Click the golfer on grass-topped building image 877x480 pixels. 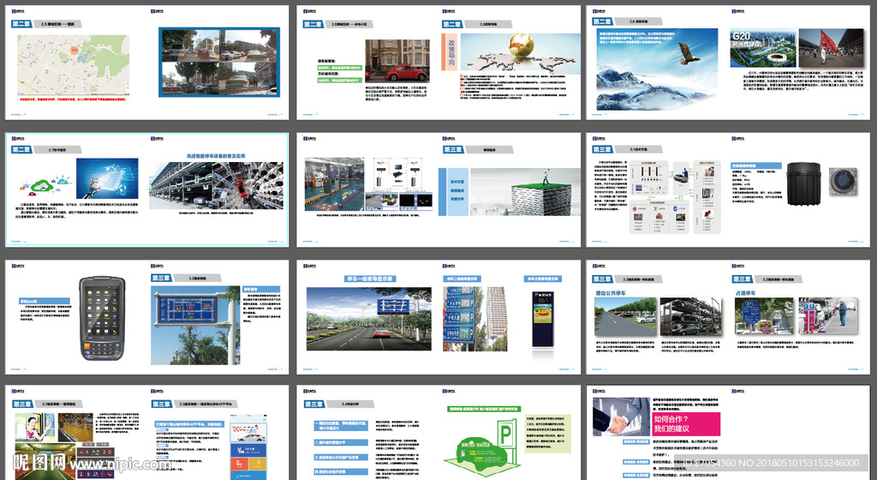[525, 192]
